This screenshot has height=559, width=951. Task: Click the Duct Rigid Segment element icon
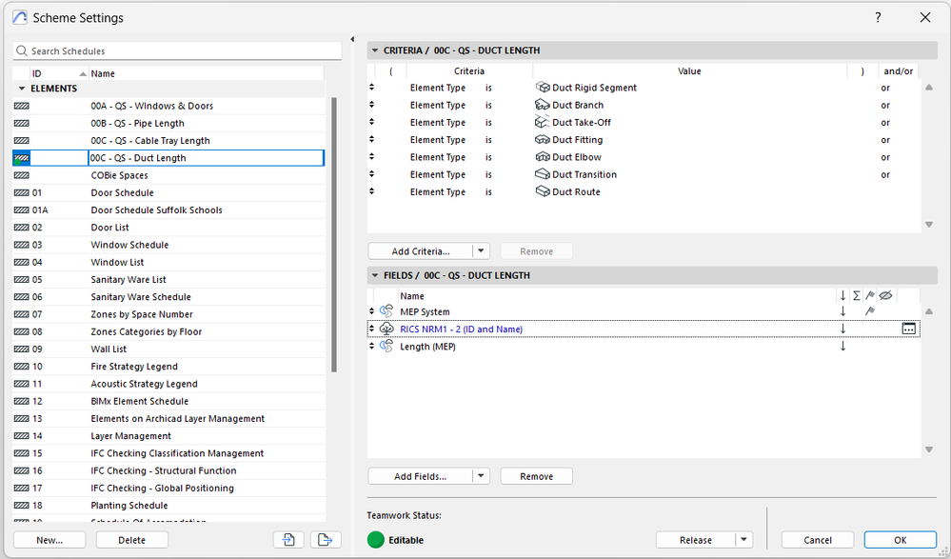click(543, 88)
